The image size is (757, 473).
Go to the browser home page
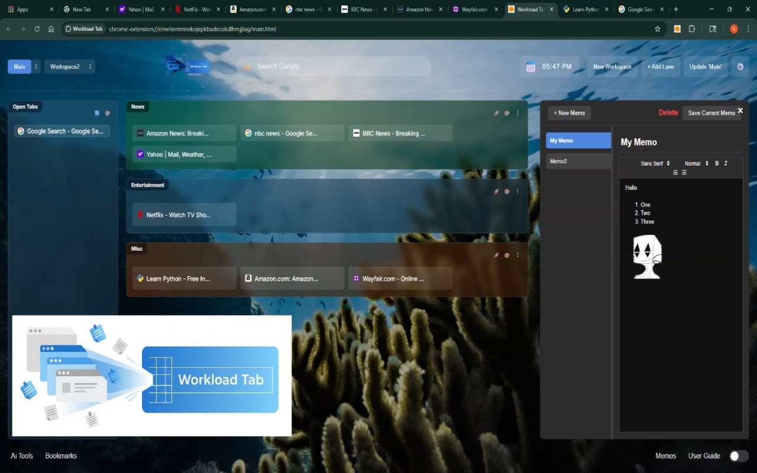coord(51,29)
